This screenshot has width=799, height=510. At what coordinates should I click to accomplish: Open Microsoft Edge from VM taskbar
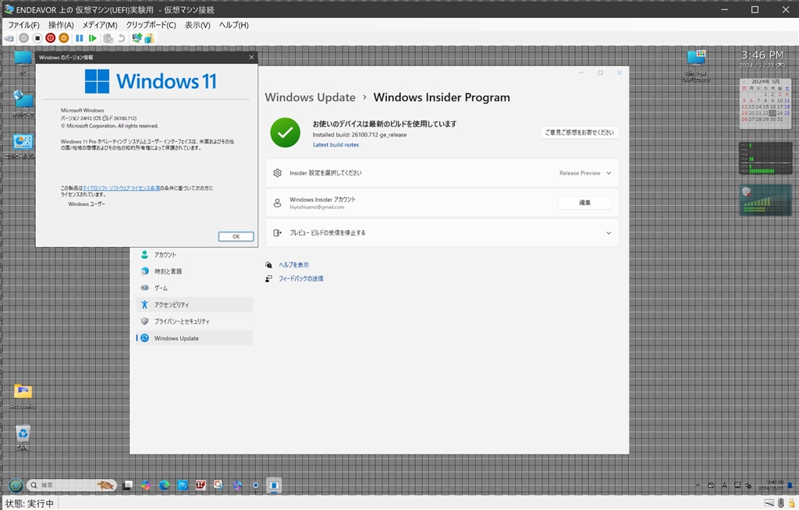tap(164, 485)
